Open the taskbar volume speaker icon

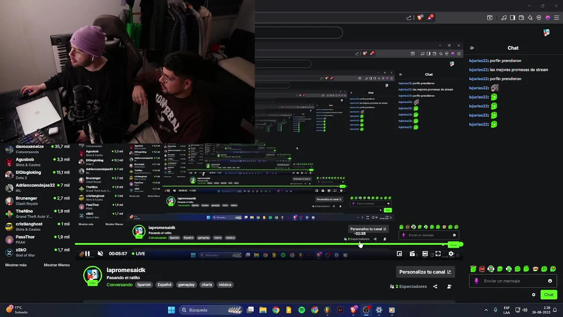(525, 310)
